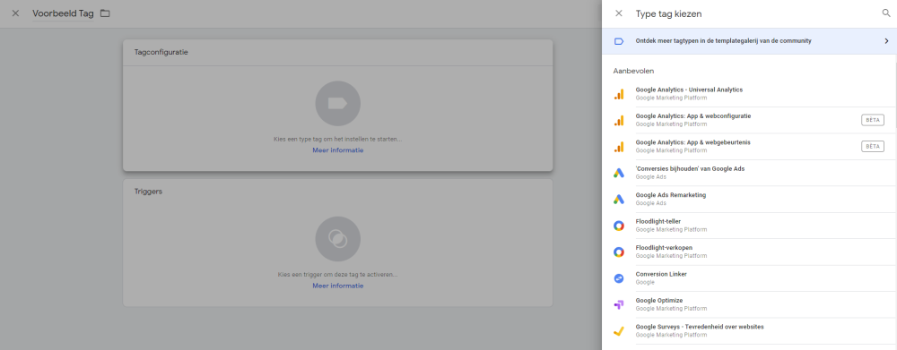
Task: Select Google Ads Remarketing tag type
Action: coord(749,199)
